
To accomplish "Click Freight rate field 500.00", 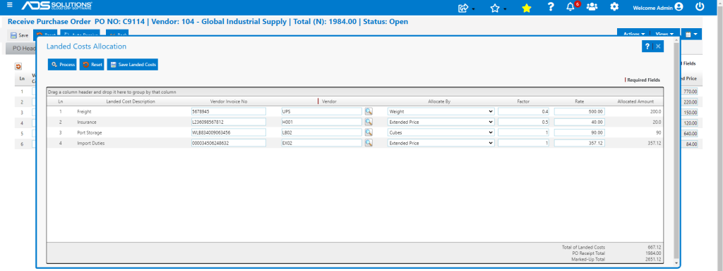I will [x=580, y=111].
